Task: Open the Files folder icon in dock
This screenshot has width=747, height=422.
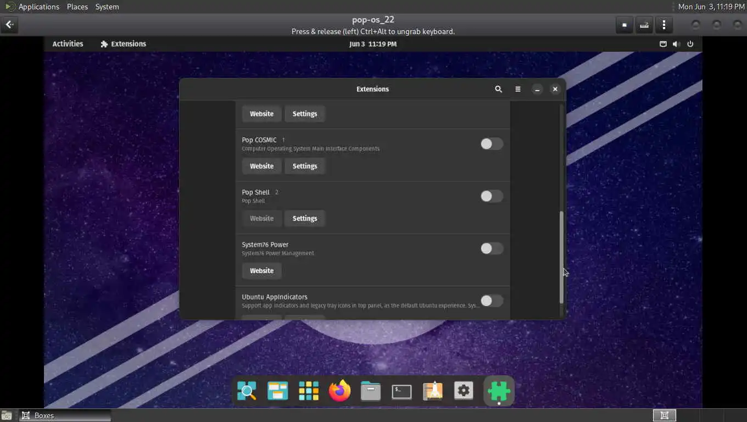Action: click(371, 391)
